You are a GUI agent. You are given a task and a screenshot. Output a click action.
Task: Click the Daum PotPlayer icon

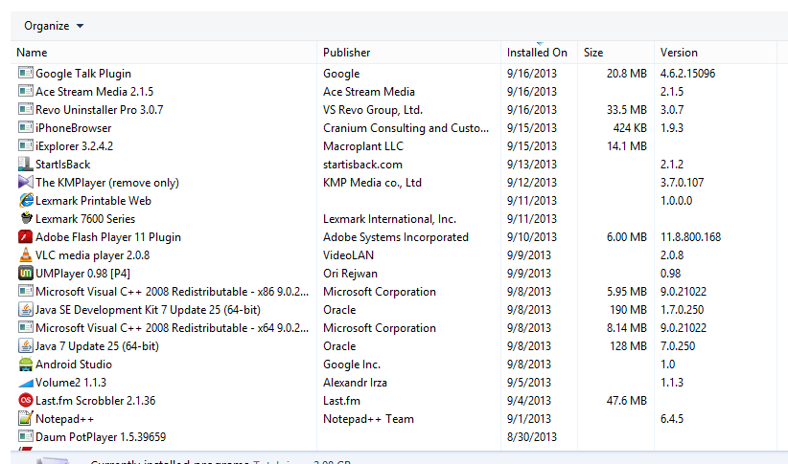26,436
